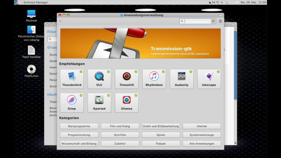Select the Audacity app tile

pyautogui.click(x=182, y=79)
